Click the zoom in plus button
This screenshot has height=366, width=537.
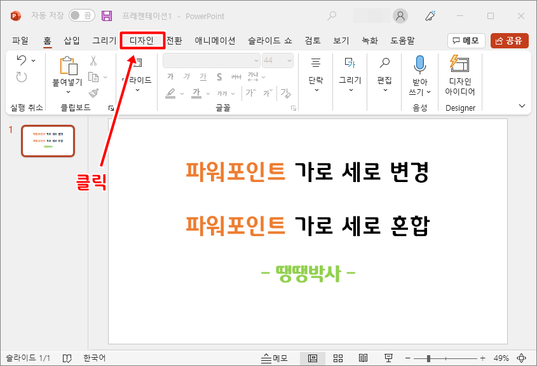click(482, 358)
